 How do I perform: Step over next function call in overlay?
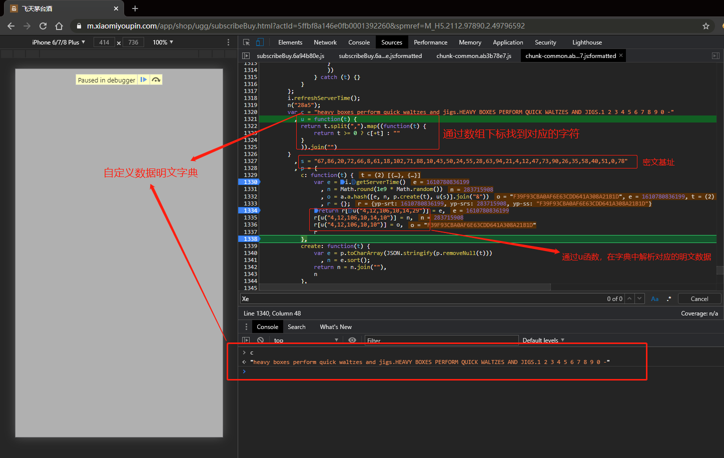[x=156, y=80]
